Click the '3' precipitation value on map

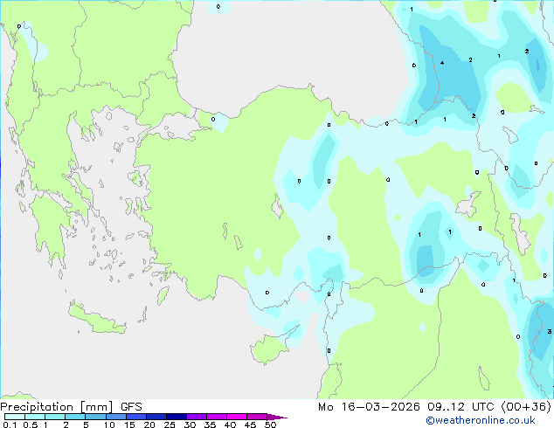tap(550, 331)
